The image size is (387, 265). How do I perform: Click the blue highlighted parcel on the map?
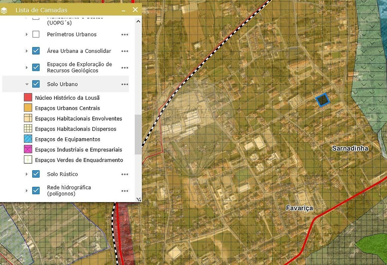pyautogui.click(x=322, y=100)
